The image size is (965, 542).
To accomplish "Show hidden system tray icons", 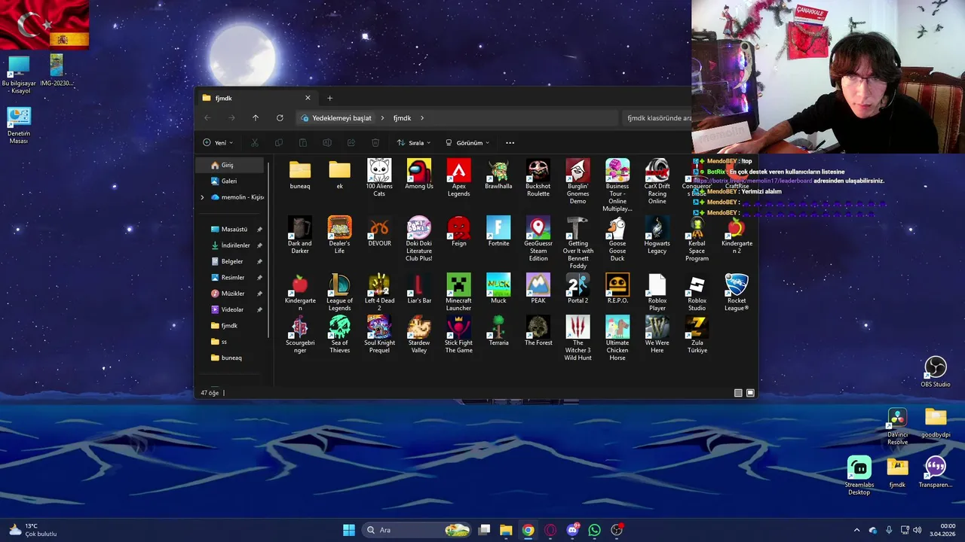I will [856, 530].
